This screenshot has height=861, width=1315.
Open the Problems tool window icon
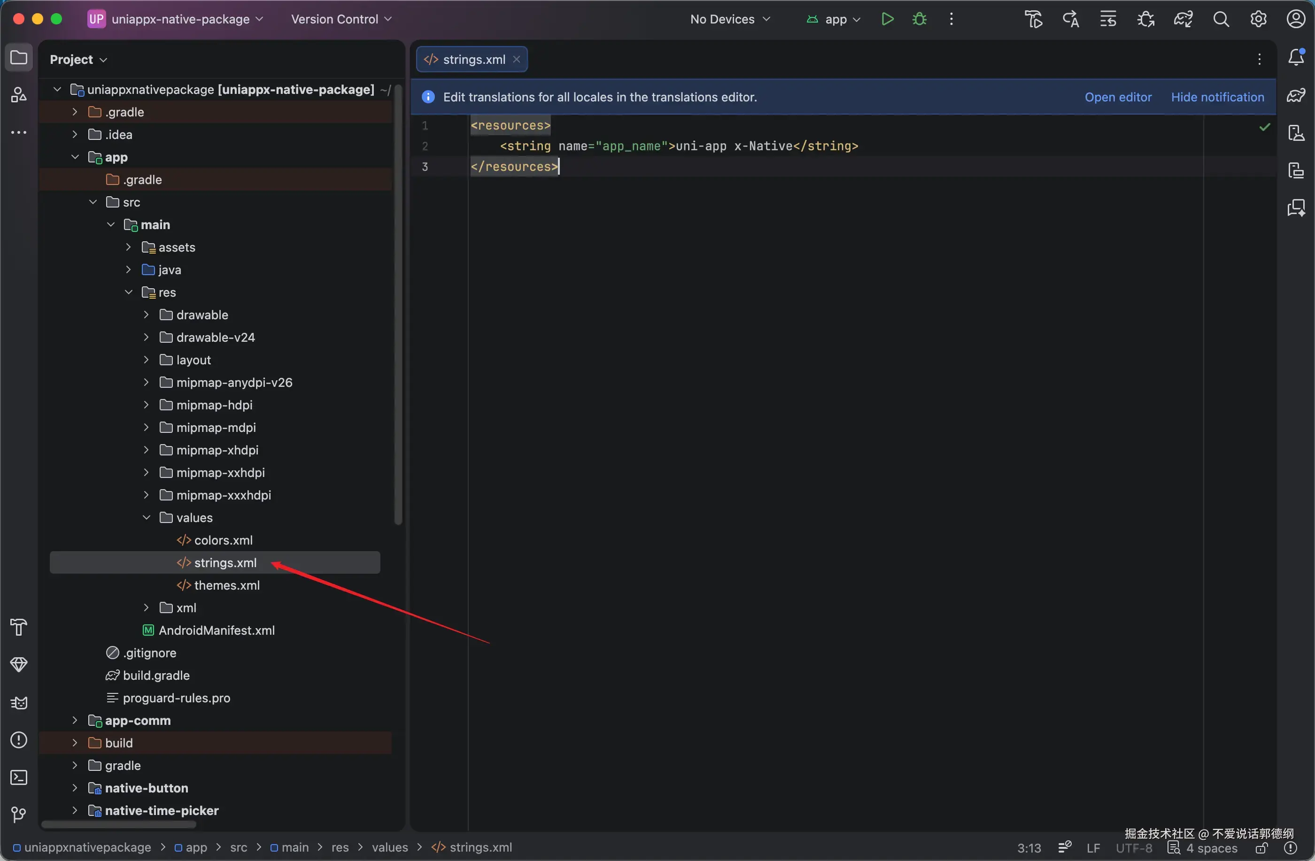coord(19,740)
